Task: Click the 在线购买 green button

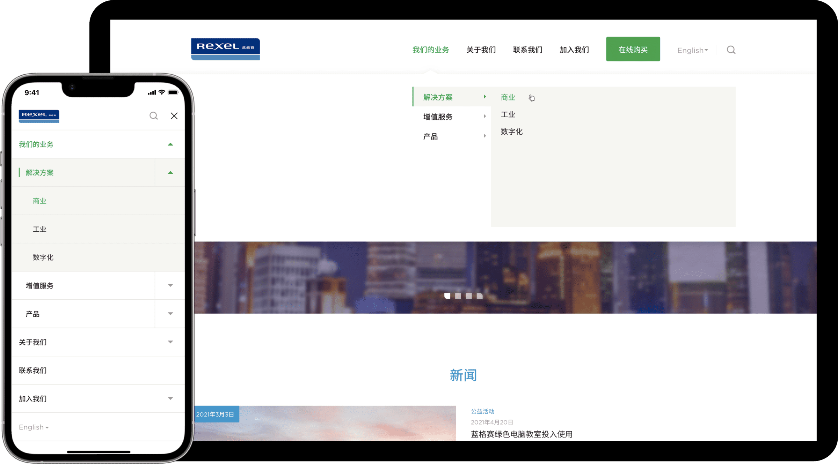Action: pos(633,48)
